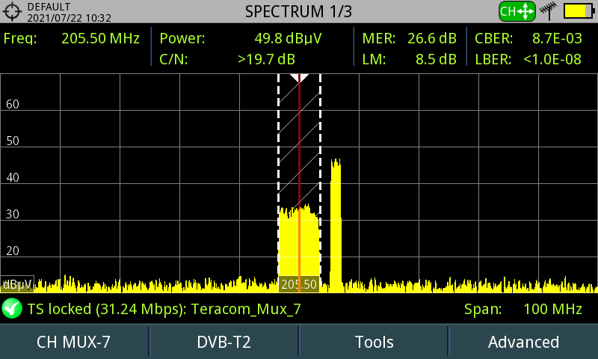Viewport: 598px width, 359px height.
Task: Open the DVB-T2 softkey menu
Action: click(x=224, y=342)
